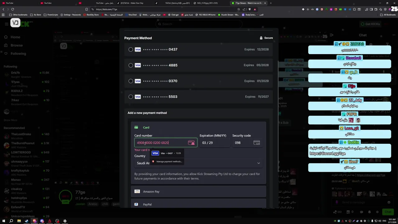The image size is (398, 224).
Task: Click the Secure lock icon
Action: pyautogui.click(x=261, y=38)
